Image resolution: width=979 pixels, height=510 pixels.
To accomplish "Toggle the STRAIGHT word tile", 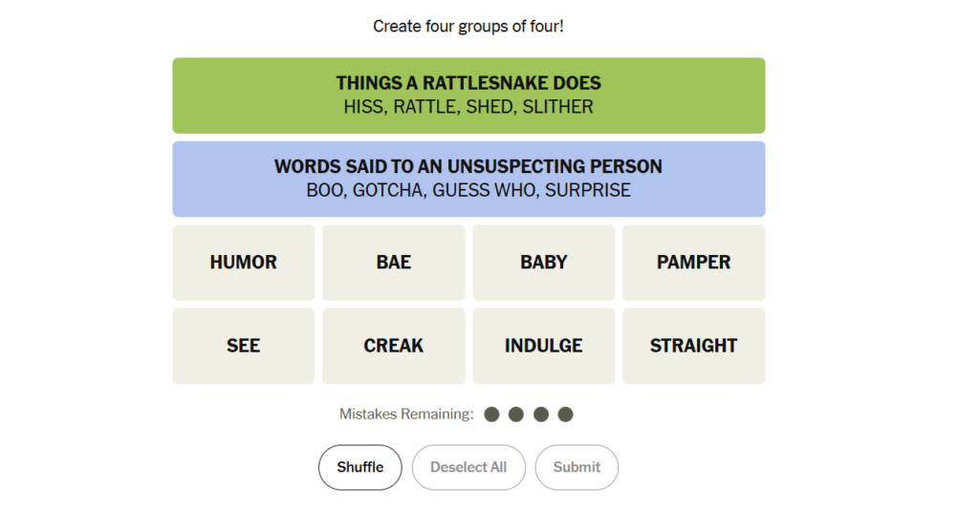I will tap(694, 346).
